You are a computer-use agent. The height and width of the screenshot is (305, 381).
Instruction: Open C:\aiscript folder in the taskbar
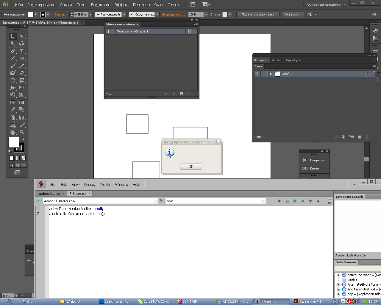coord(71,301)
